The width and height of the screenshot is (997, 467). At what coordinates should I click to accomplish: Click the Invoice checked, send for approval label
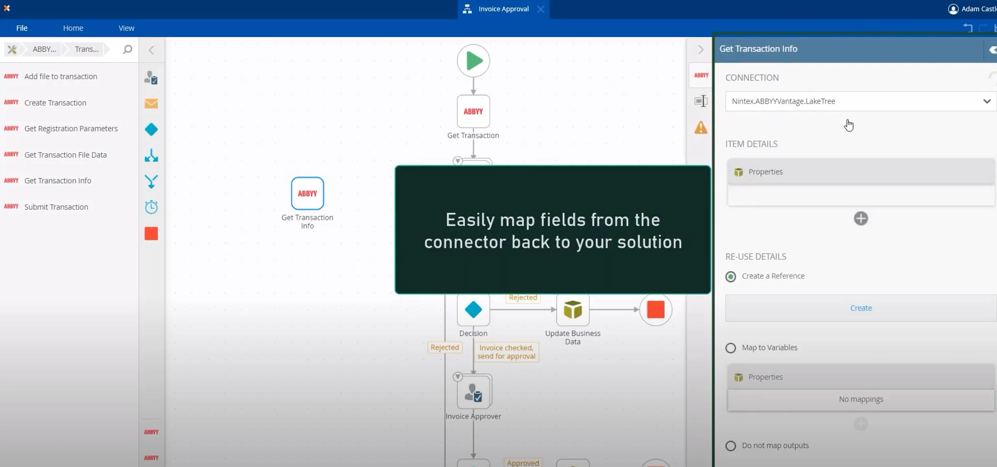tap(506, 352)
